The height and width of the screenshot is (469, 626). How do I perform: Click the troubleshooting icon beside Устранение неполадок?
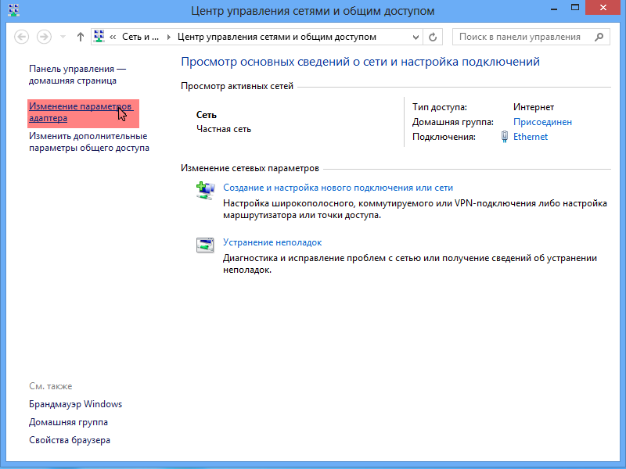click(205, 245)
